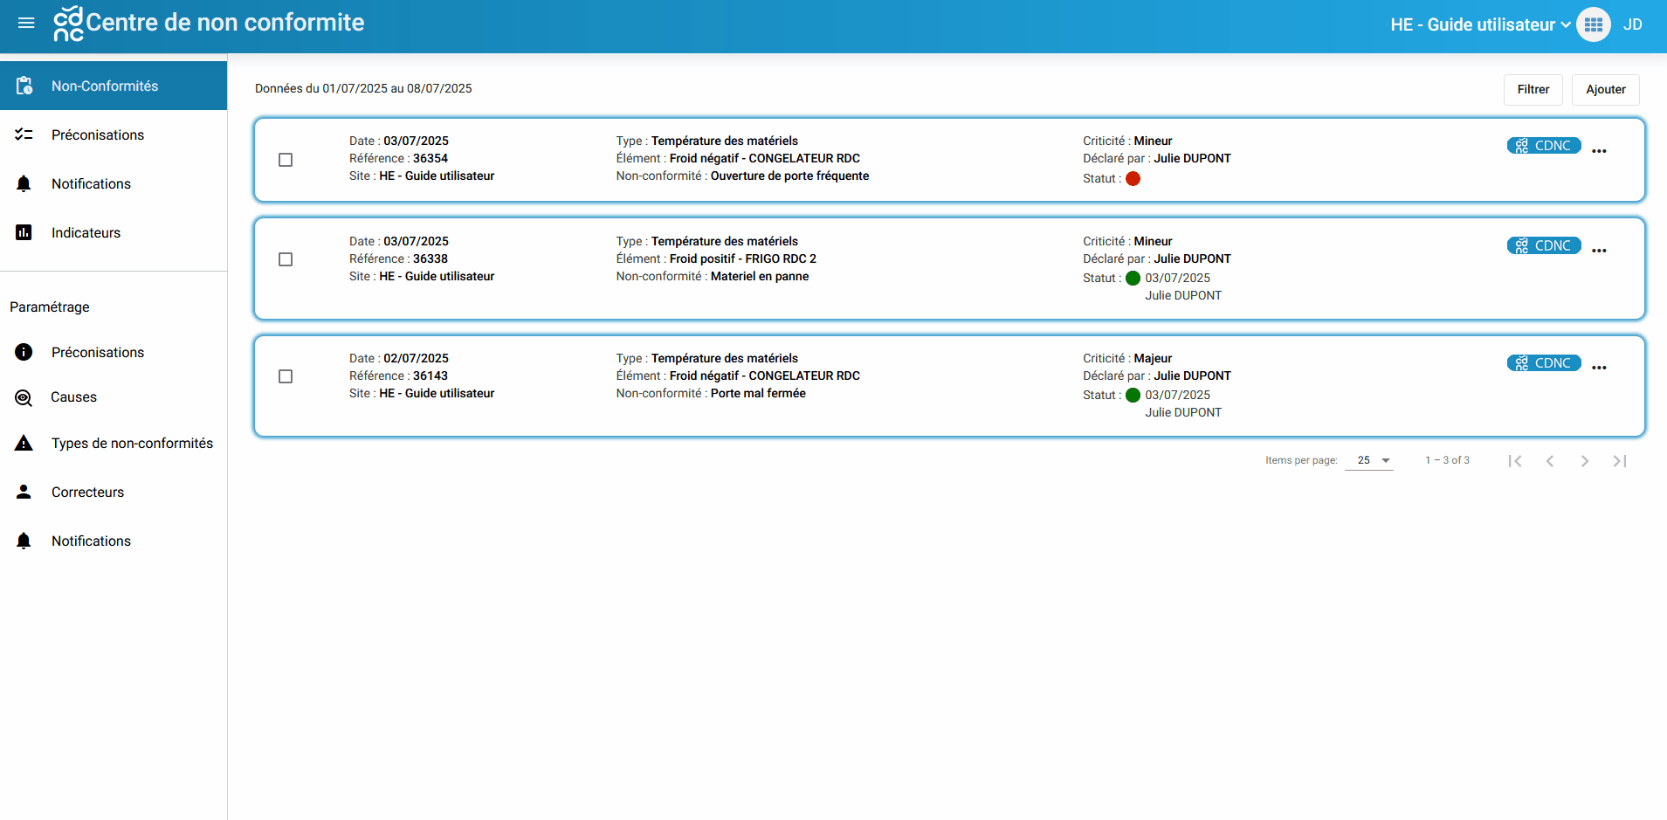The width and height of the screenshot is (1667, 820).
Task: Click the text Ouverture de porte fréquente
Action: pos(789,176)
